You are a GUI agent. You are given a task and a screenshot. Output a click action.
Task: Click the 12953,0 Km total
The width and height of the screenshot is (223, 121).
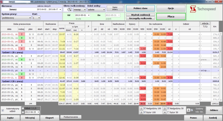(x=215, y=104)
